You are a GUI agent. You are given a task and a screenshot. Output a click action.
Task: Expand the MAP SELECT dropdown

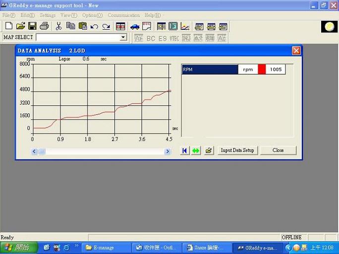pos(123,38)
